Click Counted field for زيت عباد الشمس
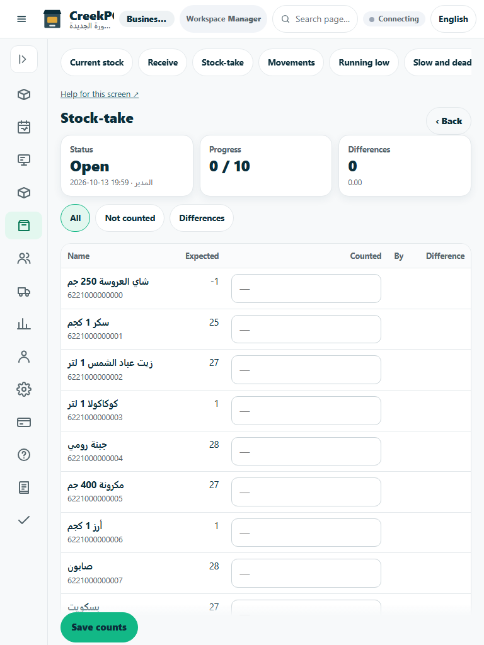Image resolution: width=484 pixels, height=645 pixels. coord(306,370)
